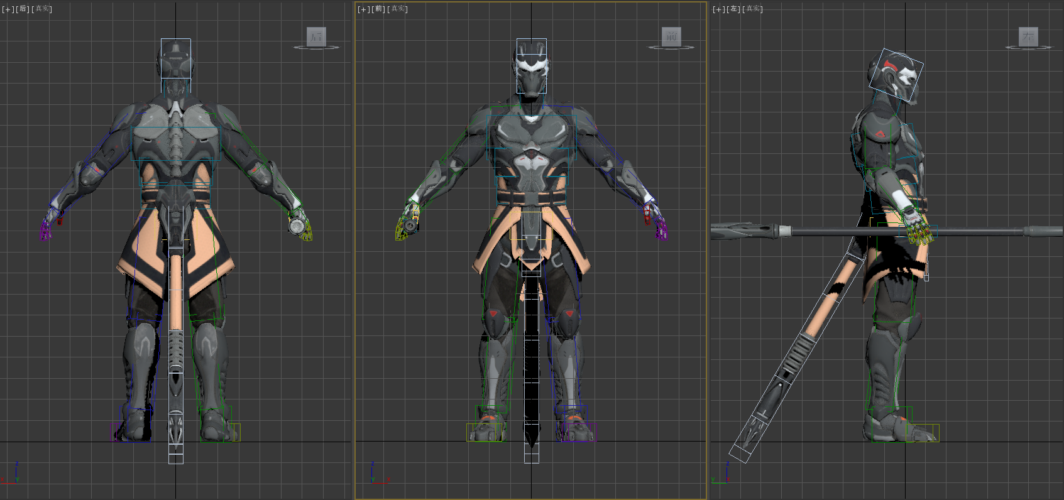Image resolution: width=1064 pixels, height=500 pixels.
Task: Click the [左] view label
Action: click(x=733, y=9)
